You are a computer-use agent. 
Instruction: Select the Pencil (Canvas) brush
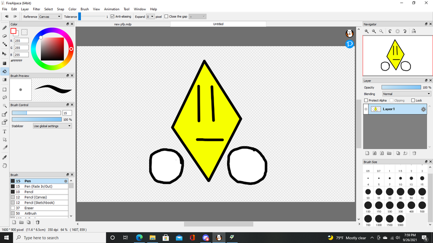click(39, 197)
